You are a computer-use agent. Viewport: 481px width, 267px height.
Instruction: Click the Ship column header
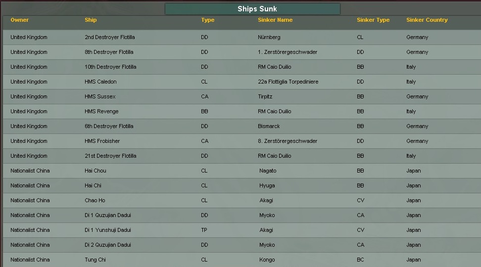point(91,20)
